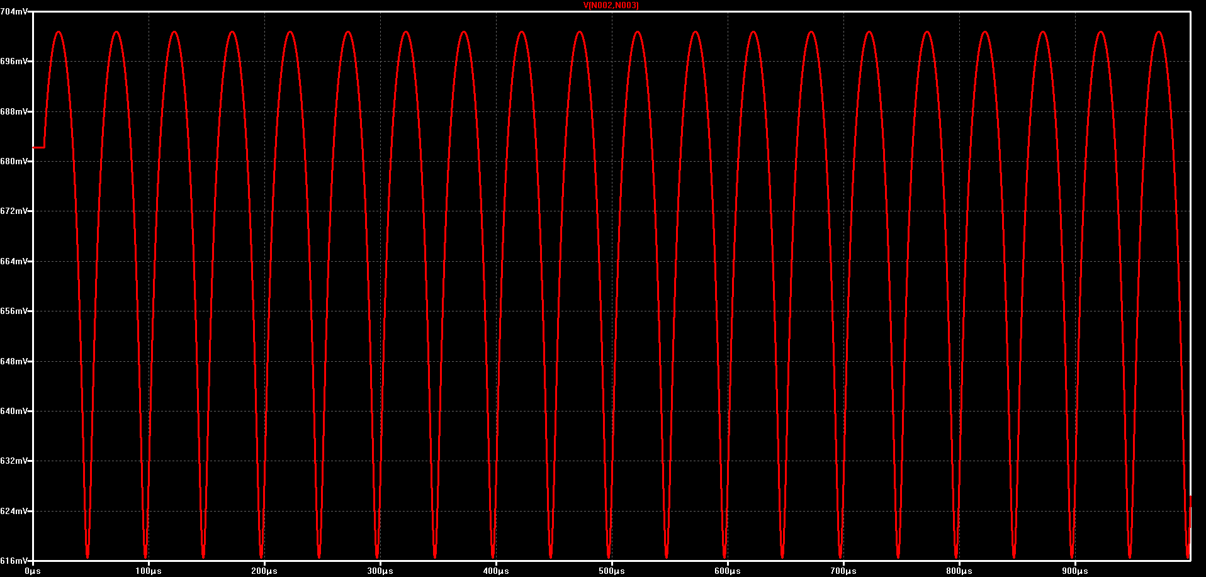
Task: Select the 648mV label on the vertical axis
Action: 14,361
